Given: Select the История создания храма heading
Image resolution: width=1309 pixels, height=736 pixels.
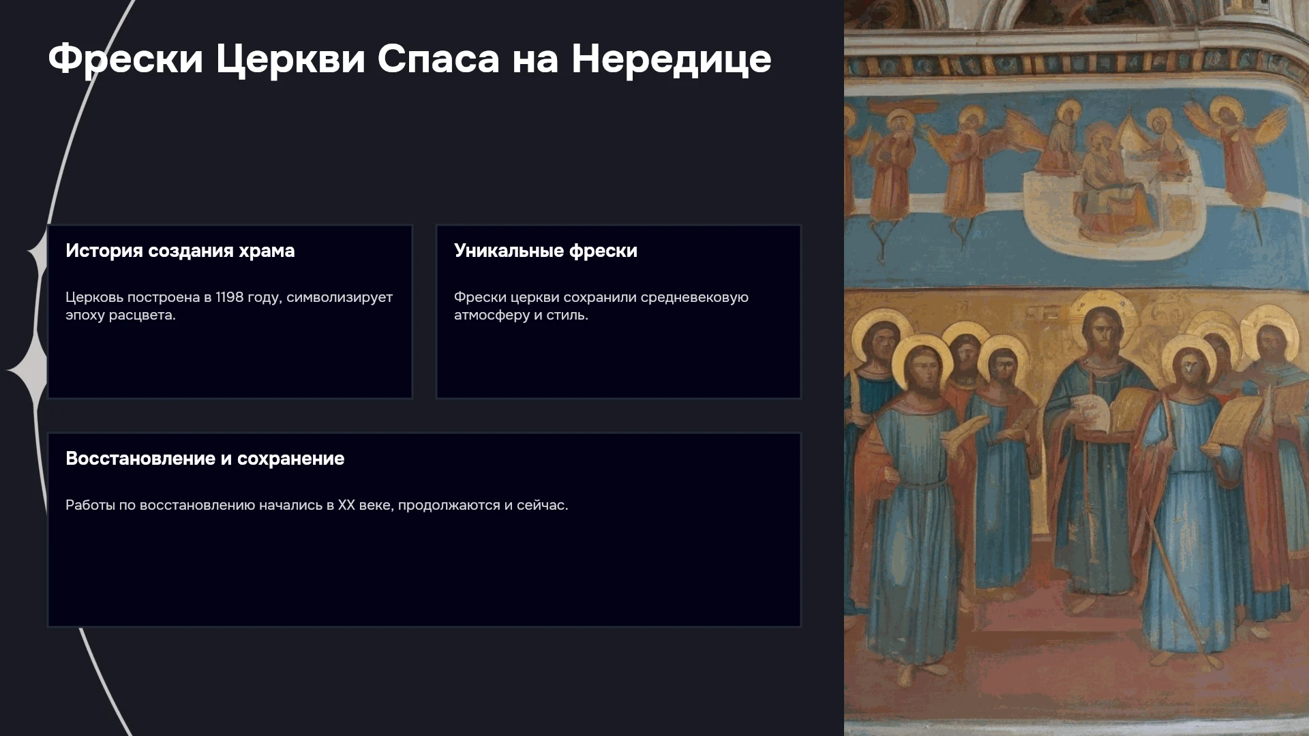Looking at the screenshot, I should point(180,251).
